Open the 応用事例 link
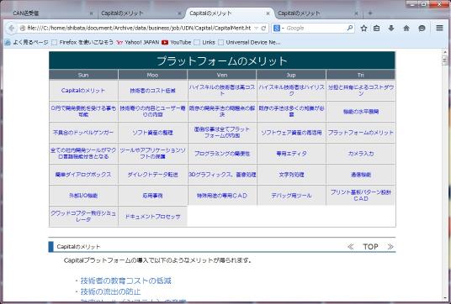Screen dimensions: 451x304 click(153, 196)
